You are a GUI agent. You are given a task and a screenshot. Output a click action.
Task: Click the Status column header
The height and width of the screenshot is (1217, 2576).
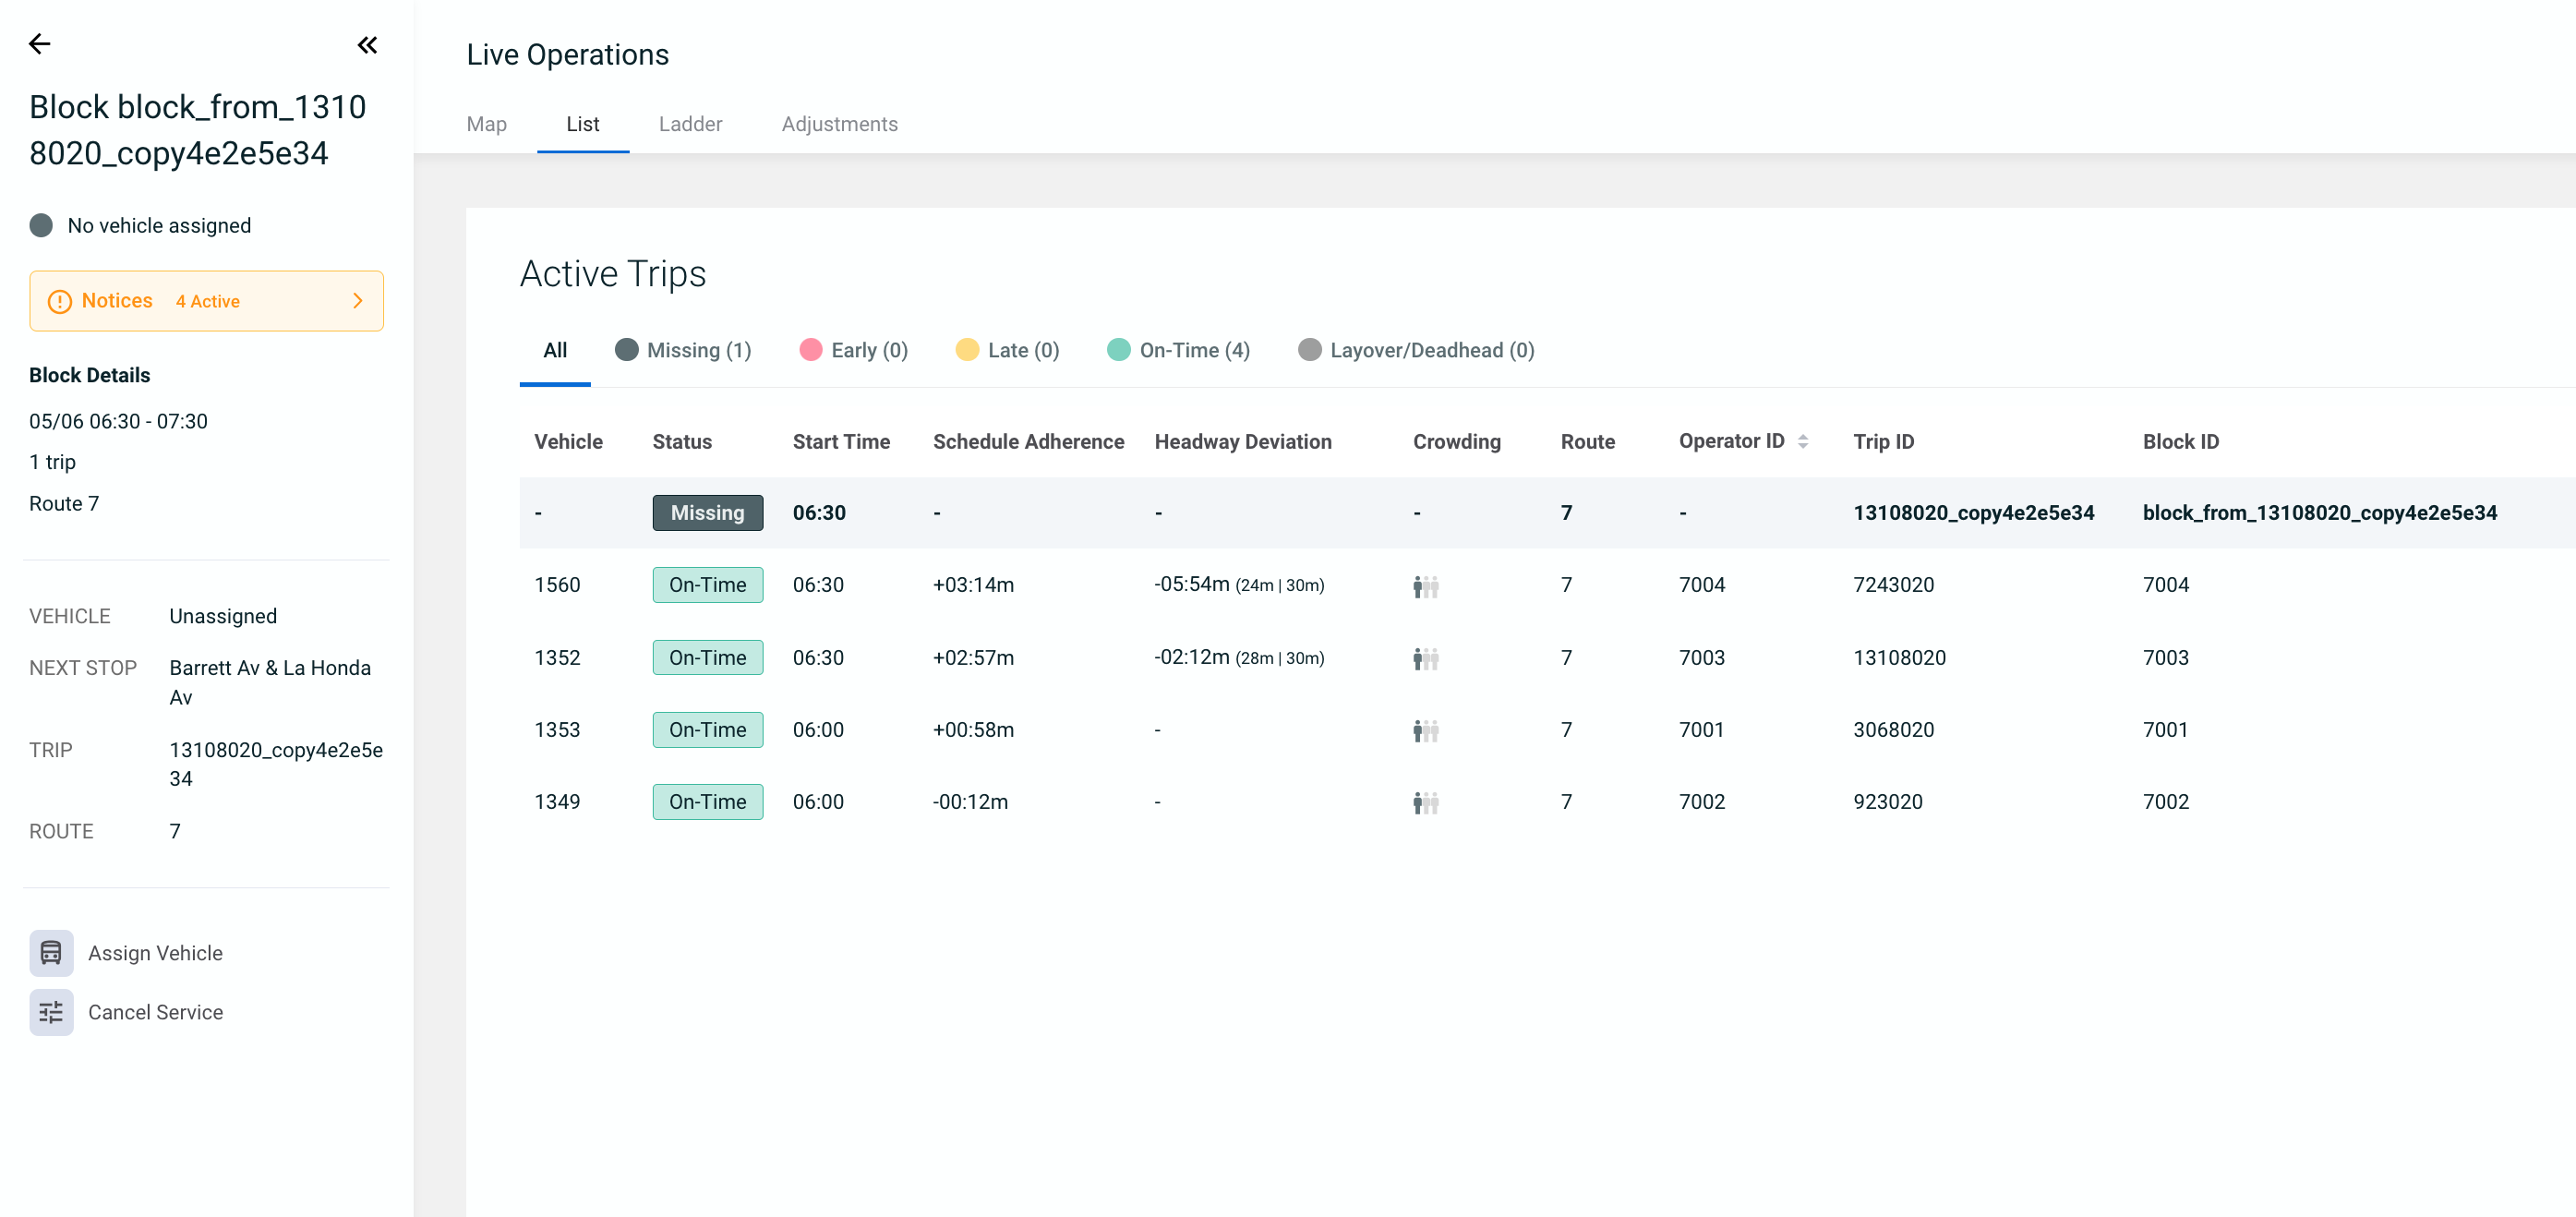pyautogui.click(x=682, y=441)
